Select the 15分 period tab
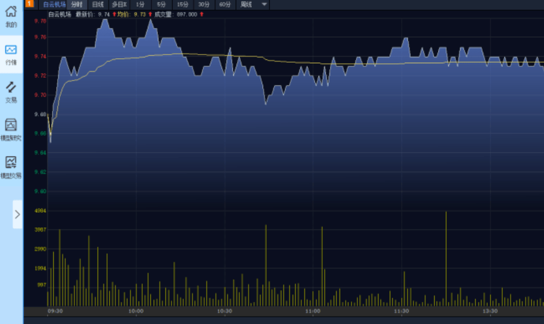544x324 pixels. (x=182, y=4)
